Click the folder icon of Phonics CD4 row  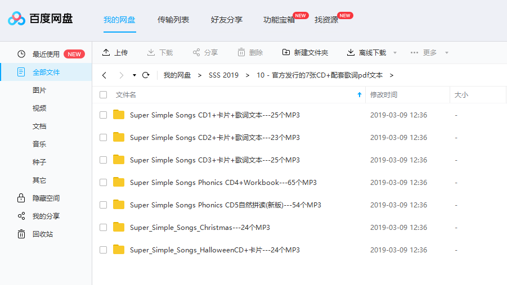click(119, 182)
